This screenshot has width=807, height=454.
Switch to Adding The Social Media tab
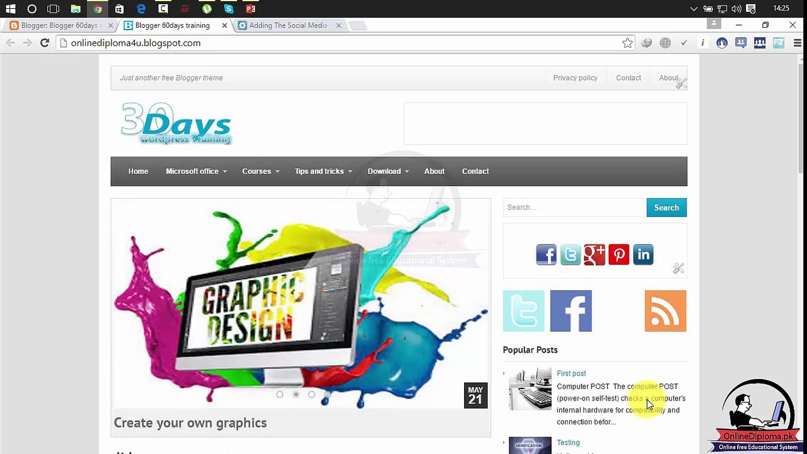(288, 25)
